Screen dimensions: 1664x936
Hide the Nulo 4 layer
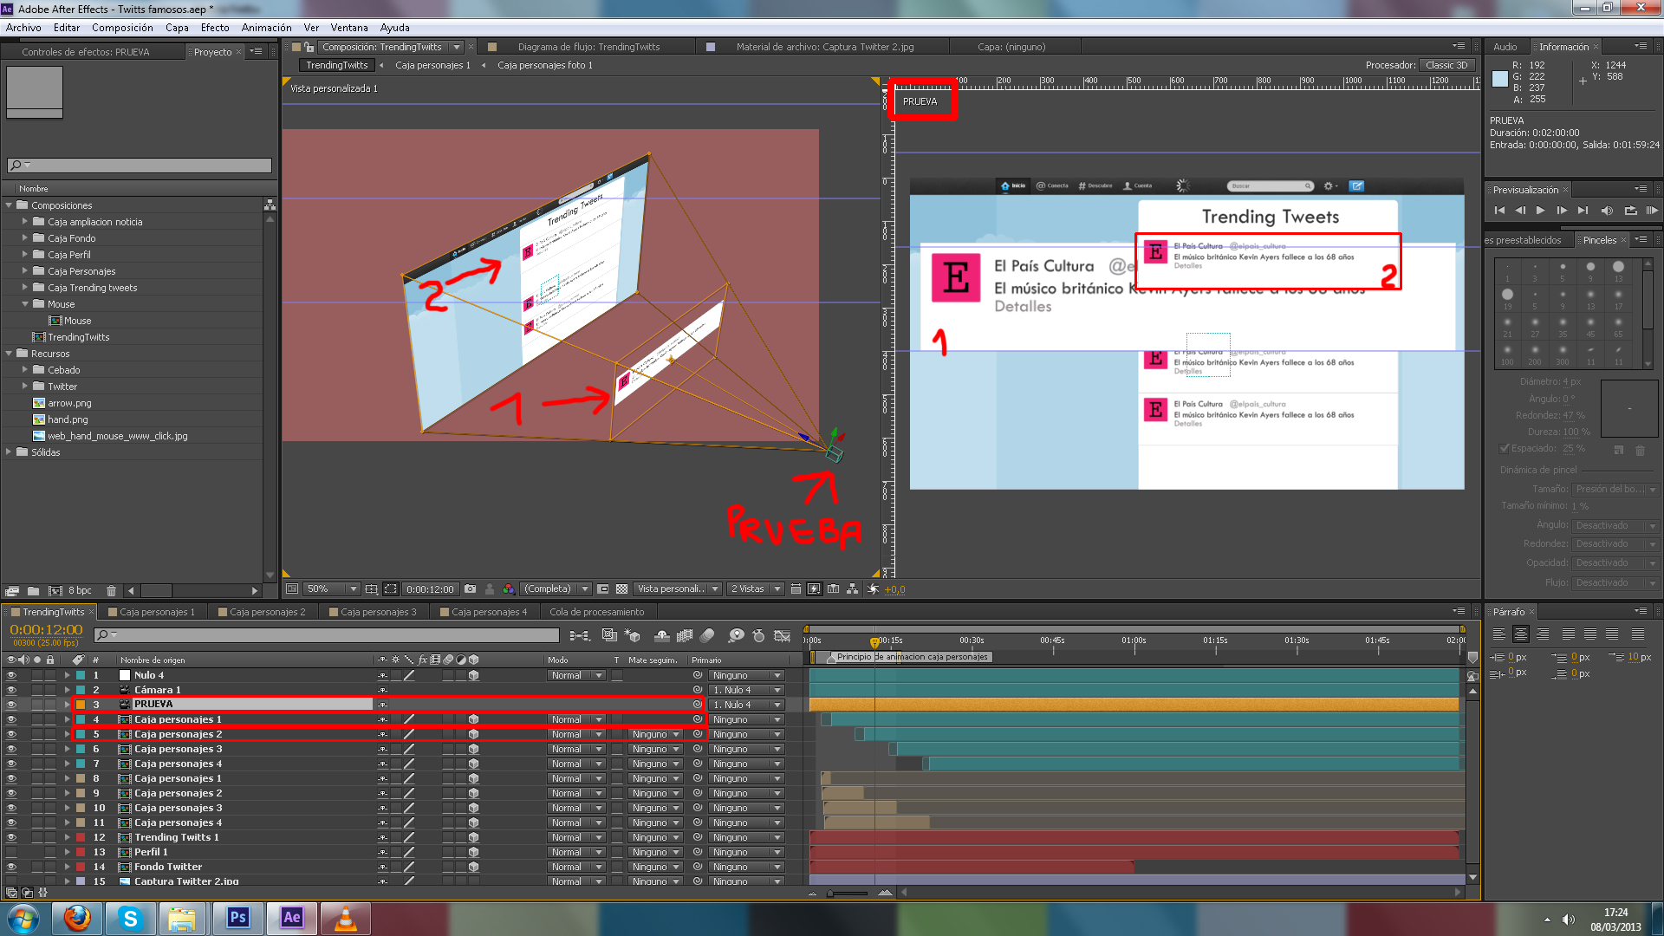(11, 675)
